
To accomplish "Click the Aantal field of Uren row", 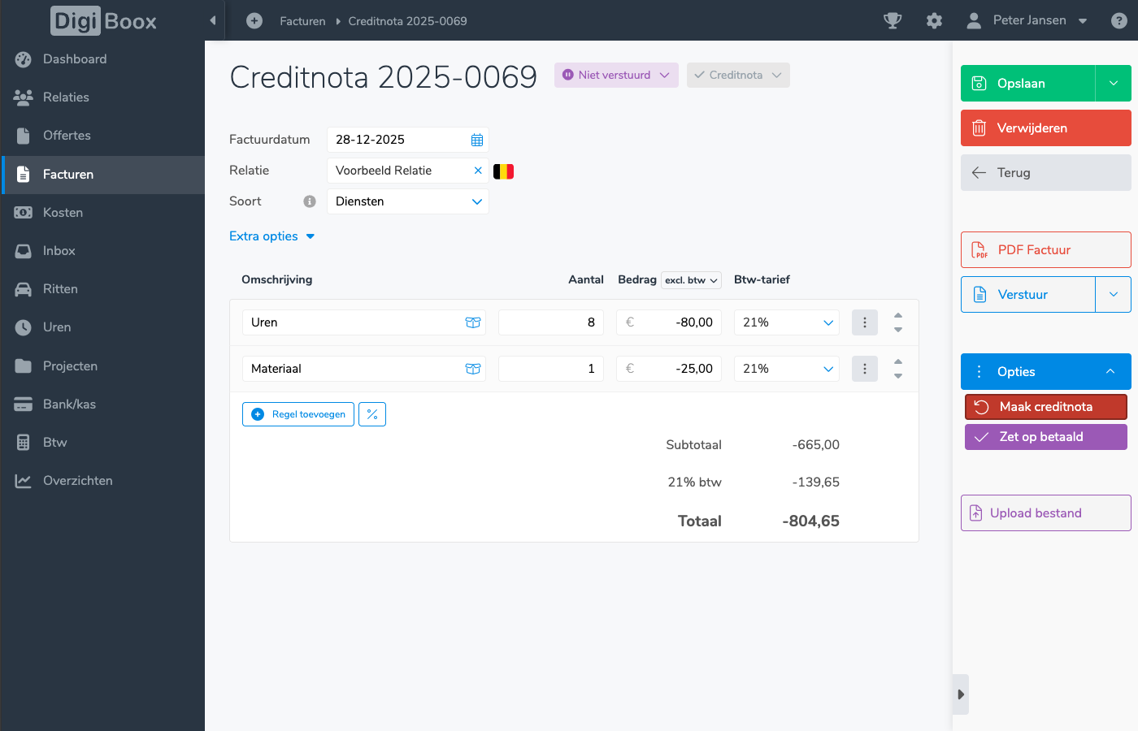I will click(x=550, y=322).
